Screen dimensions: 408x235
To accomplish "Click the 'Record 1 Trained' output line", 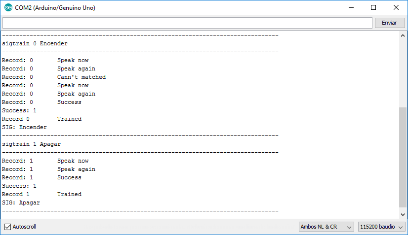I will click(42, 194).
